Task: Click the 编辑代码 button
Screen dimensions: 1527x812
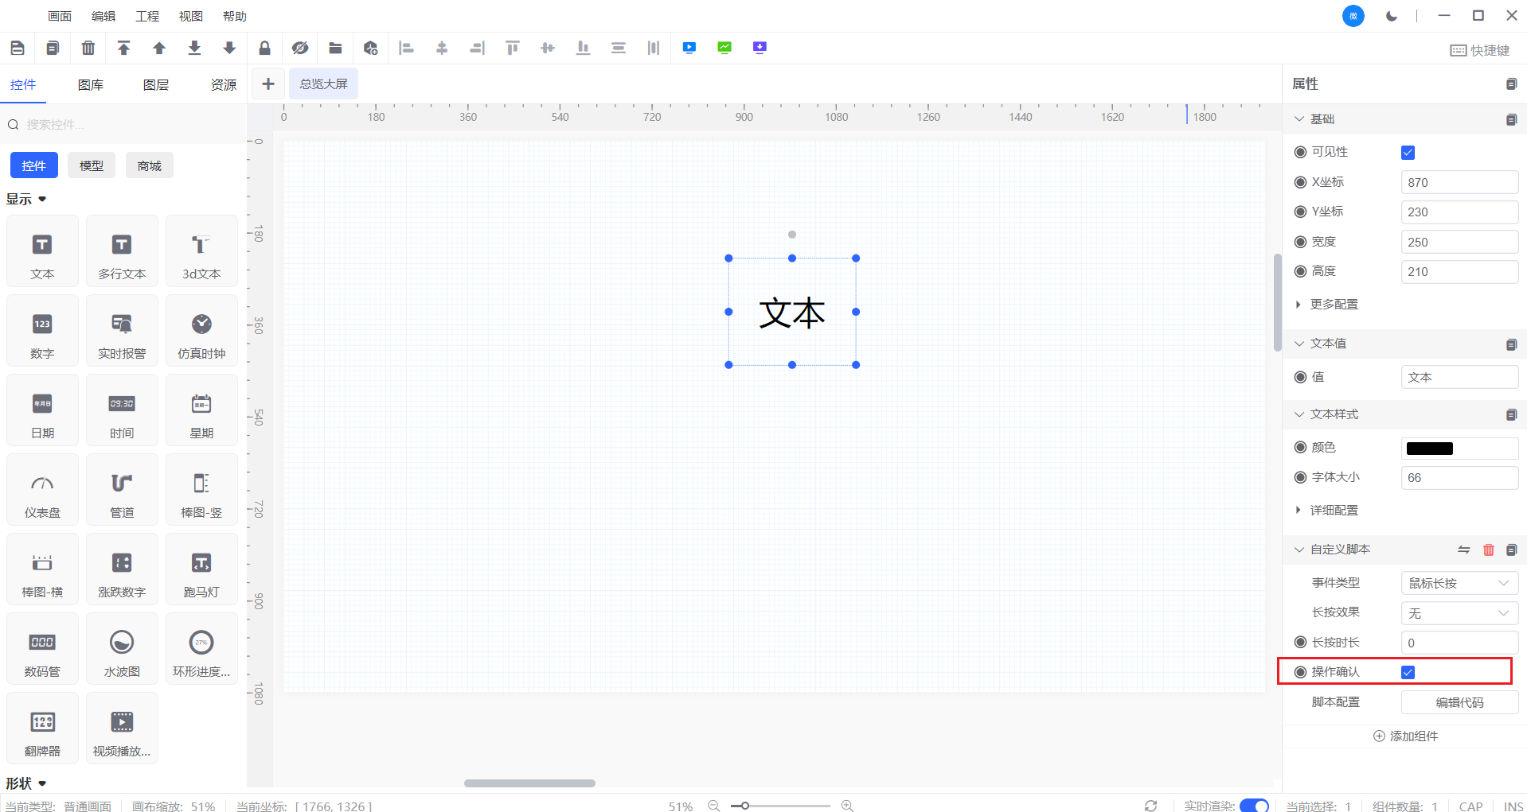Action: 1459,702
